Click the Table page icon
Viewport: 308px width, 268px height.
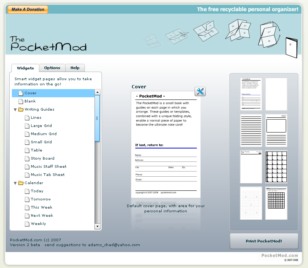pos(27,150)
